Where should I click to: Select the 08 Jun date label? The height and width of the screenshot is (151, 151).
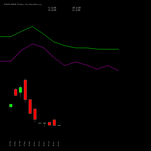58,144
